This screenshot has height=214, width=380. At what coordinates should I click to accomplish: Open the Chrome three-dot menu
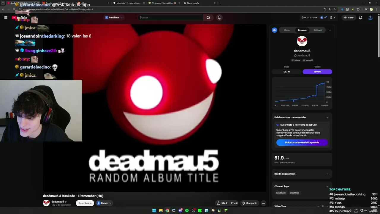376,9
